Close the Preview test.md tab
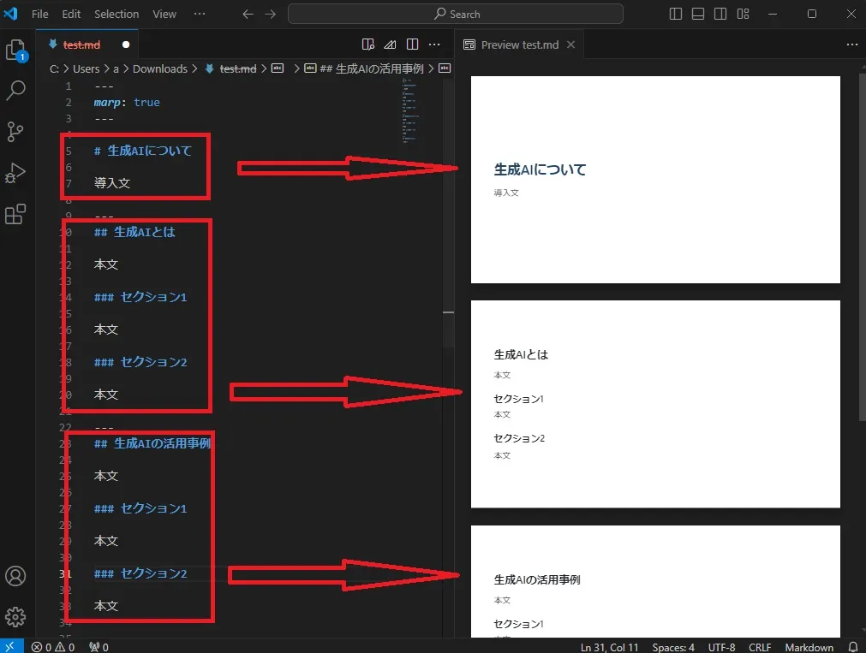866x653 pixels. click(571, 45)
